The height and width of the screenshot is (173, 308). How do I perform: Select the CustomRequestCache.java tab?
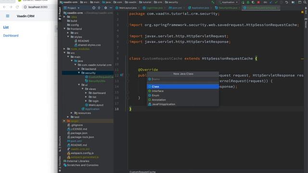[261, 8]
